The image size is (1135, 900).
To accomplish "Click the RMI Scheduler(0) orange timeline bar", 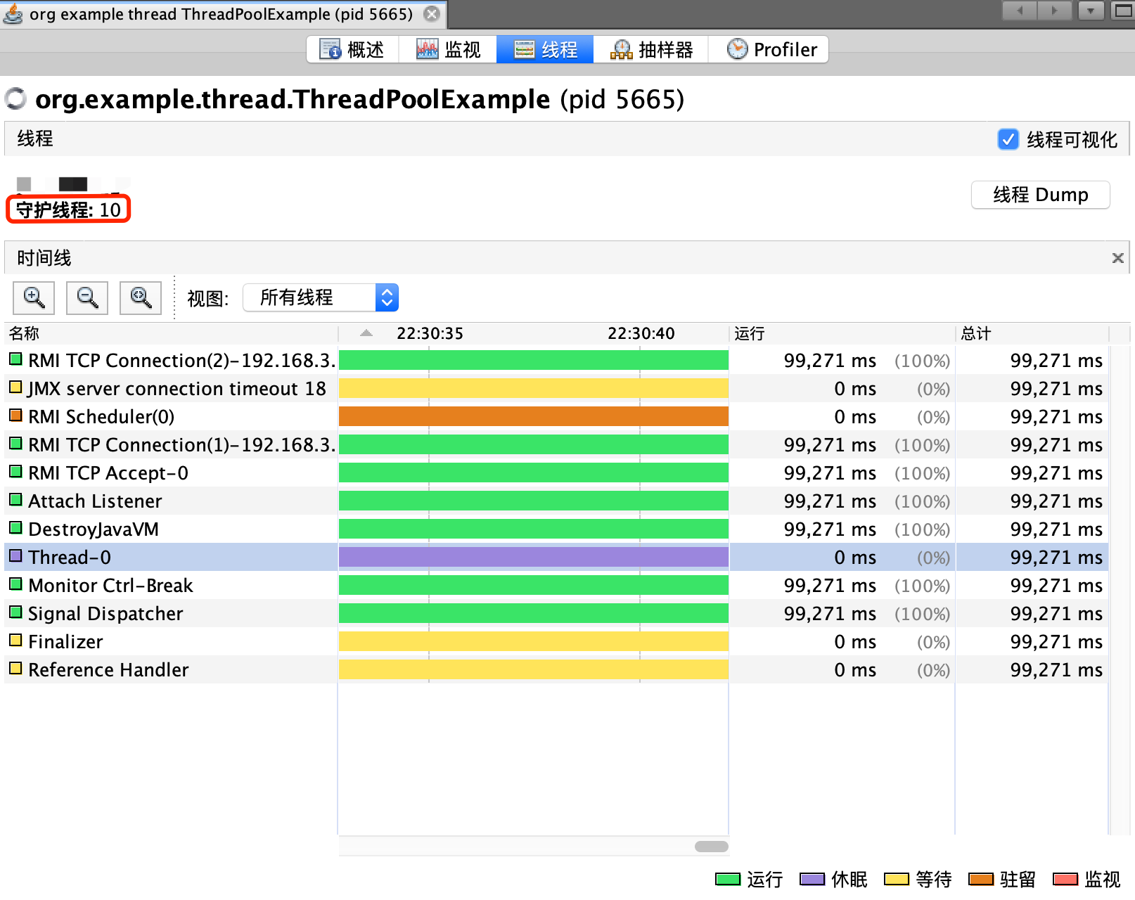I will [533, 416].
